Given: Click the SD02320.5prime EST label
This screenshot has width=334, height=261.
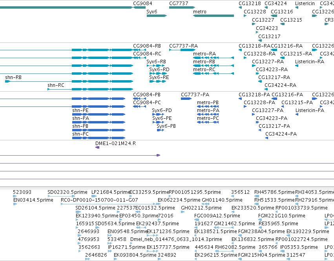Looking at the screenshot, I should [x=68, y=192].
